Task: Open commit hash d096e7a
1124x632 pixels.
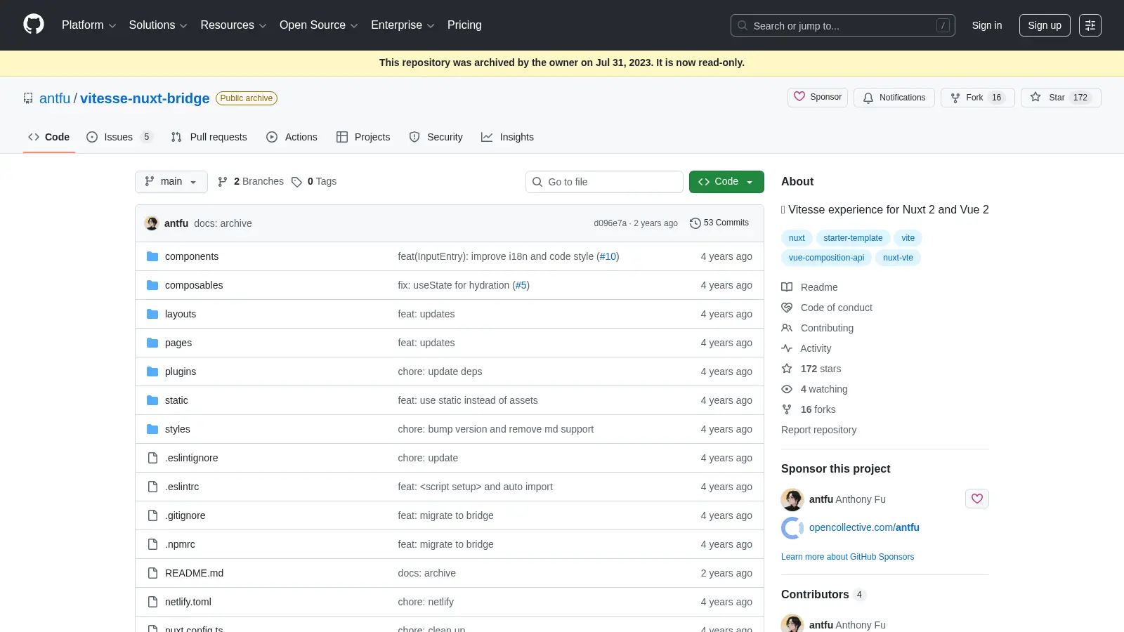Action: coord(610,223)
